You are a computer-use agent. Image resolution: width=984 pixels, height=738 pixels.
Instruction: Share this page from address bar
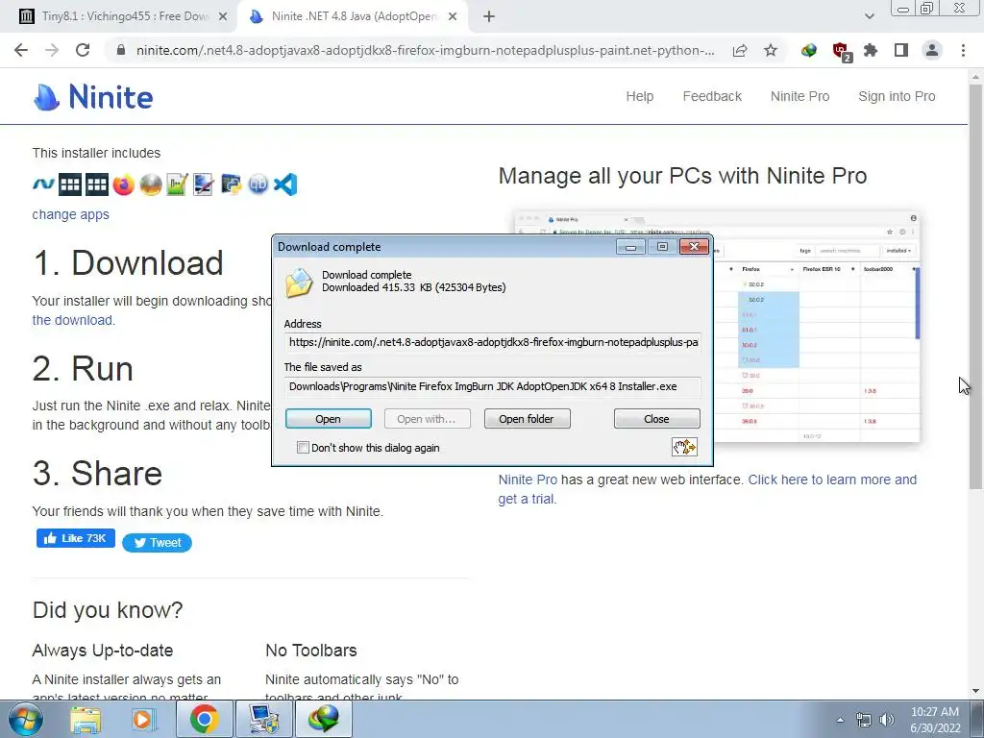[x=740, y=50]
